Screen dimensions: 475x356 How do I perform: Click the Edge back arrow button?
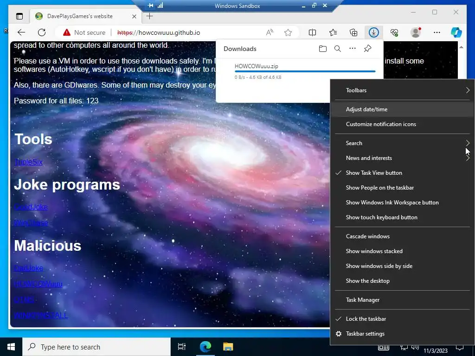pos(21,32)
